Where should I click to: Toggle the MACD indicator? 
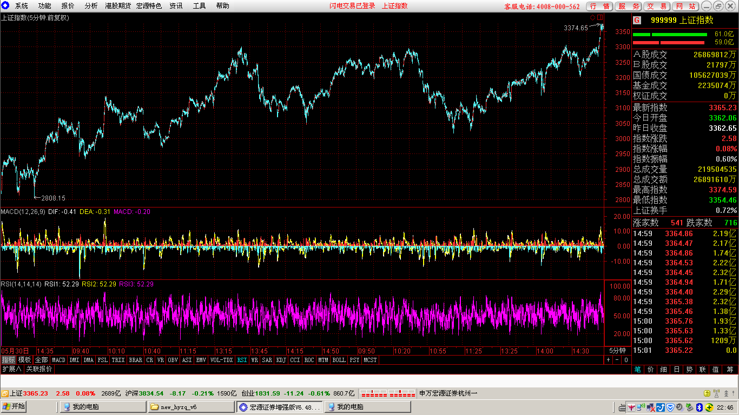pyautogui.click(x=58, y=360)
